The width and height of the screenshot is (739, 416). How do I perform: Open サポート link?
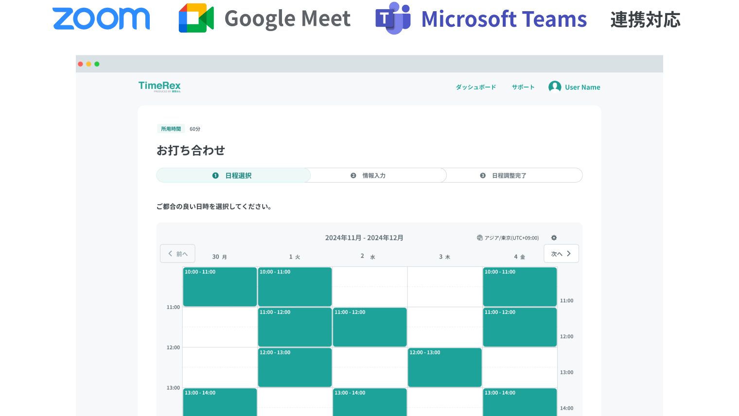point(523,87)
